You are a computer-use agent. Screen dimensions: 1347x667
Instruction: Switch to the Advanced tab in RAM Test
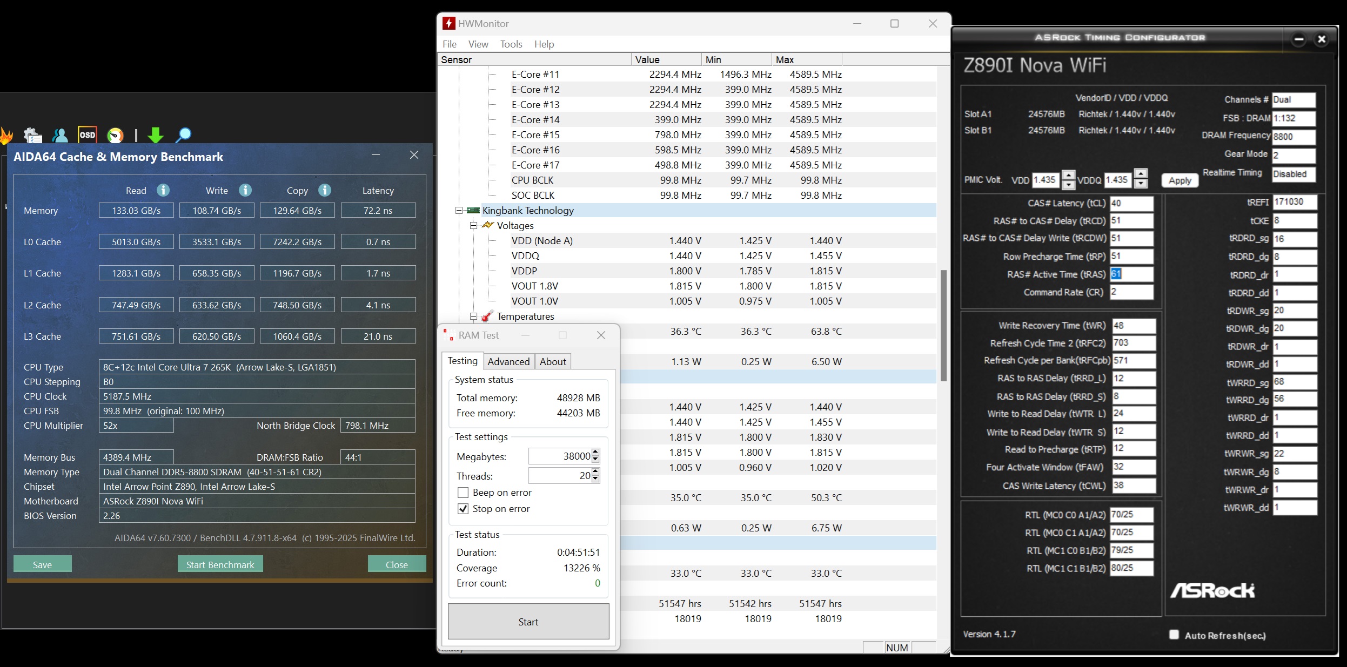(x=508, y=362)
